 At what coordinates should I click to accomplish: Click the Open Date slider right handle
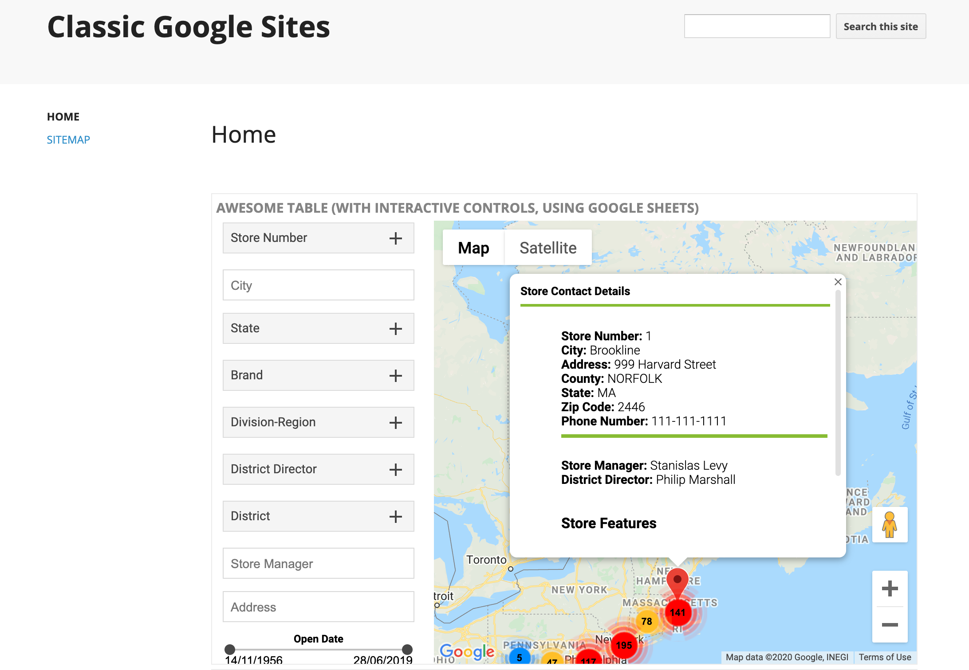pos(407,650)
